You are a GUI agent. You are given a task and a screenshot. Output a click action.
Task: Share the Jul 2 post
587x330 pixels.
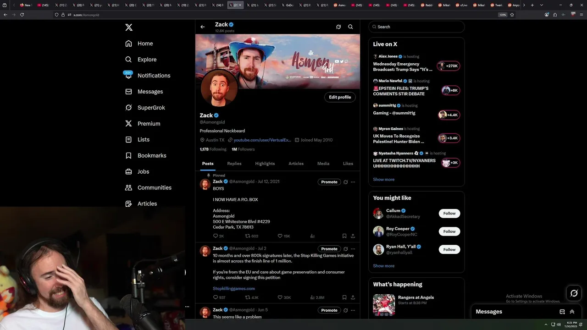[353, 297]
